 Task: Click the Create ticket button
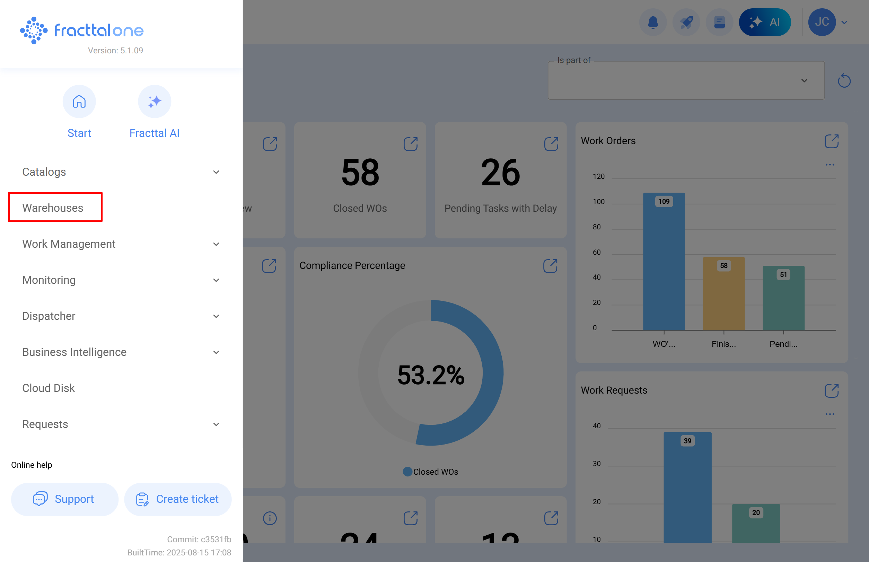tap(178, 499)
